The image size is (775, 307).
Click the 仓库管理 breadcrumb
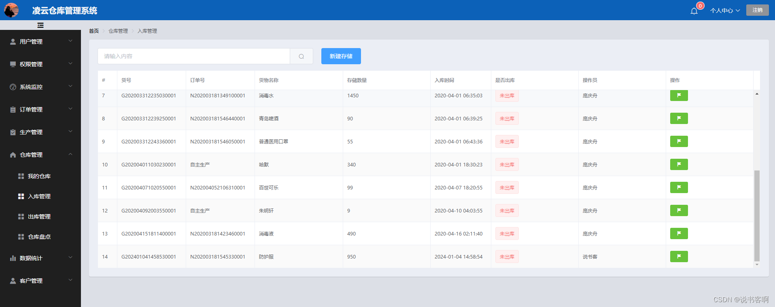tap(118, 31)
